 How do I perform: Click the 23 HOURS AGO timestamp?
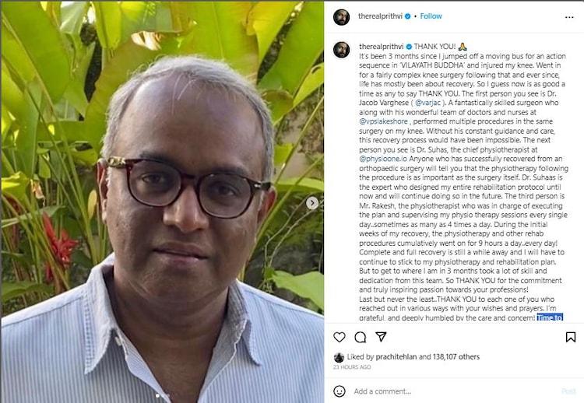tap(352, 367)
